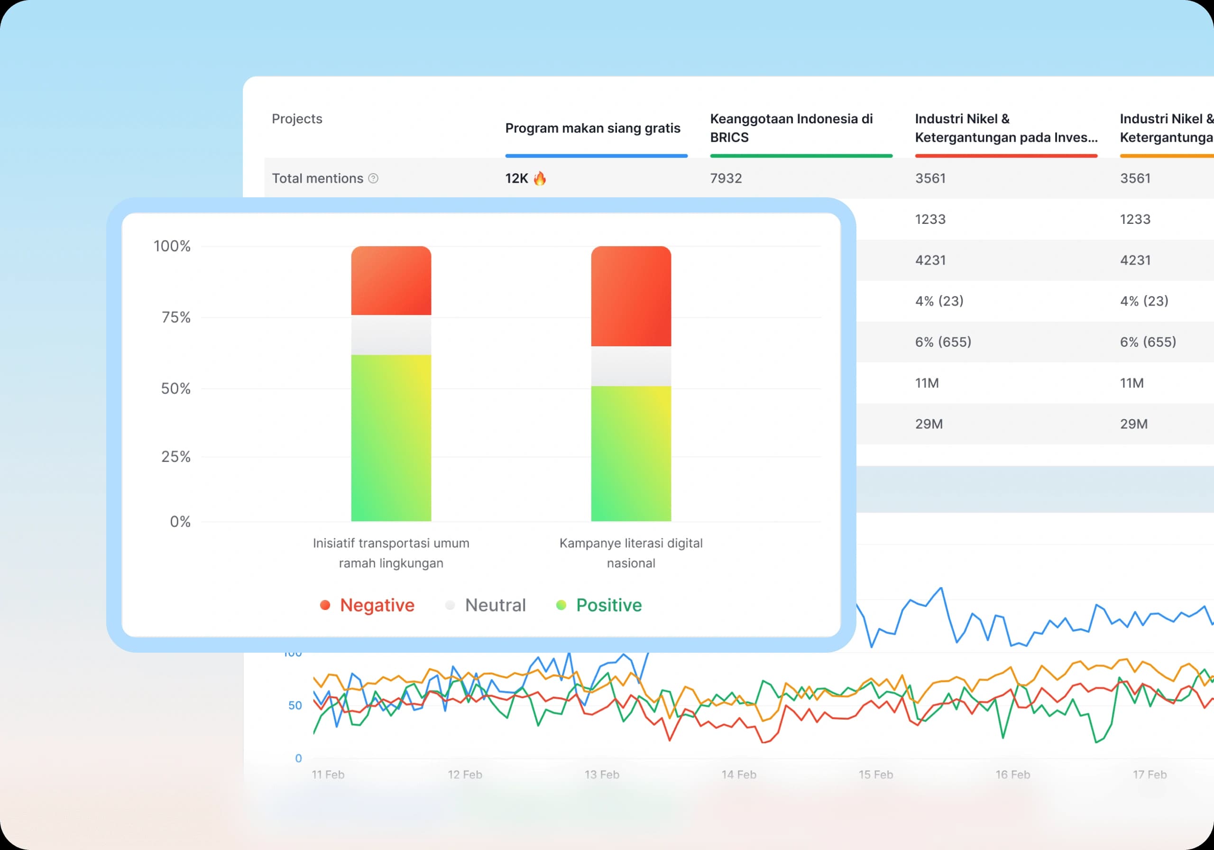Click the 13 Feb date on the line chart axis
Screen dimensions: 1214x850
tap(602, 775)
